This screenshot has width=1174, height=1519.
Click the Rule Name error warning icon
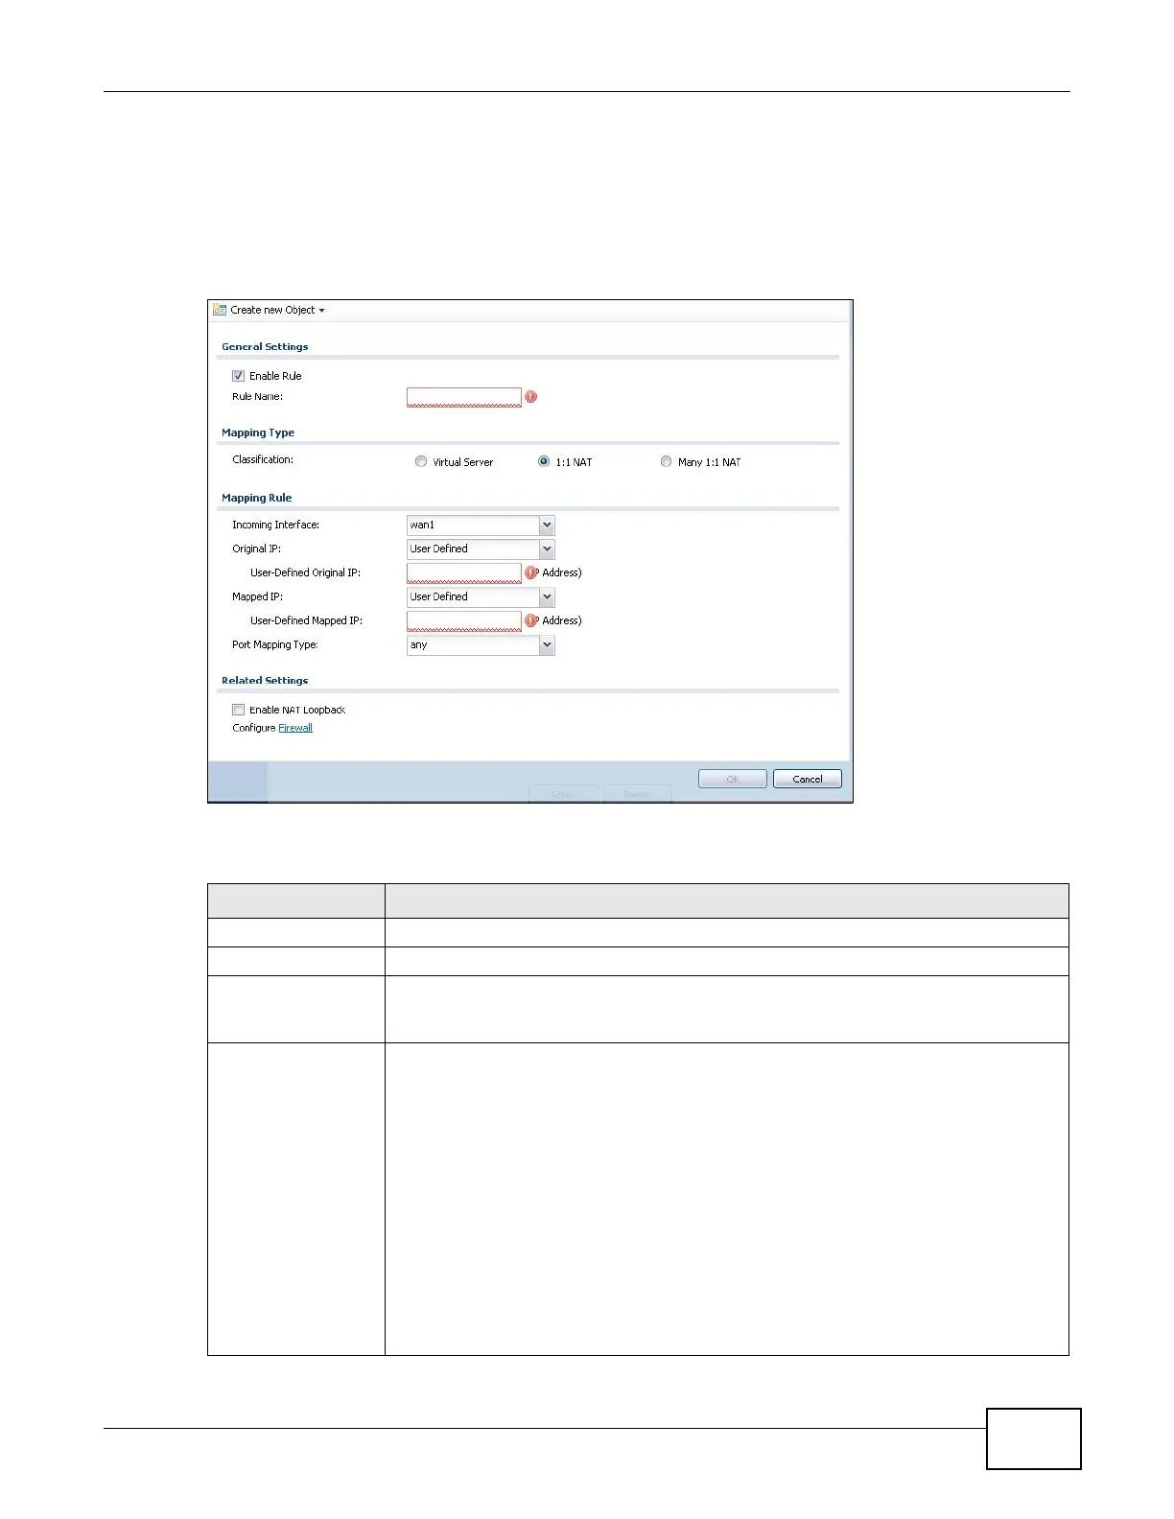(530, 397)
